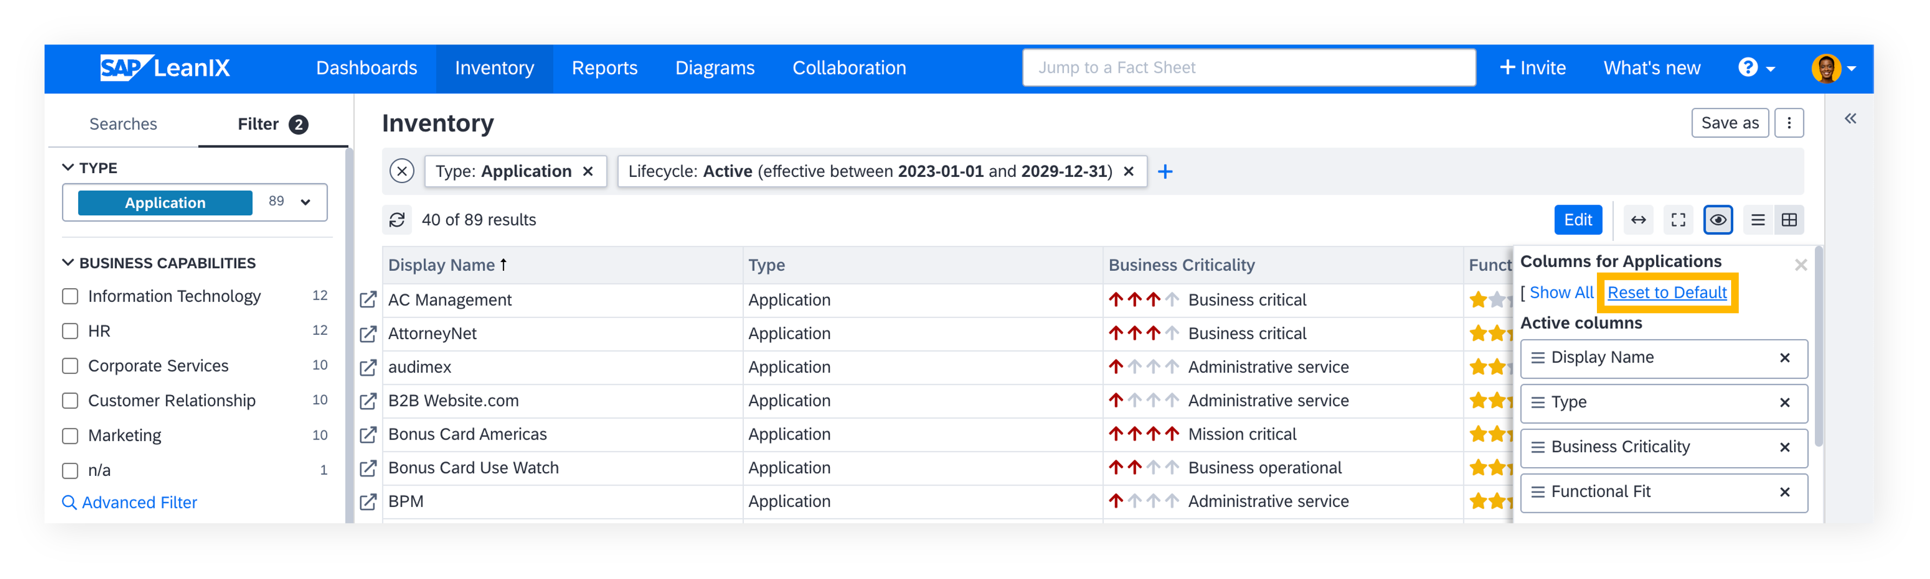Open the three-dot more options menu
The width and height of the screenshot is (1930, 579).
(x=1788, y=123)
